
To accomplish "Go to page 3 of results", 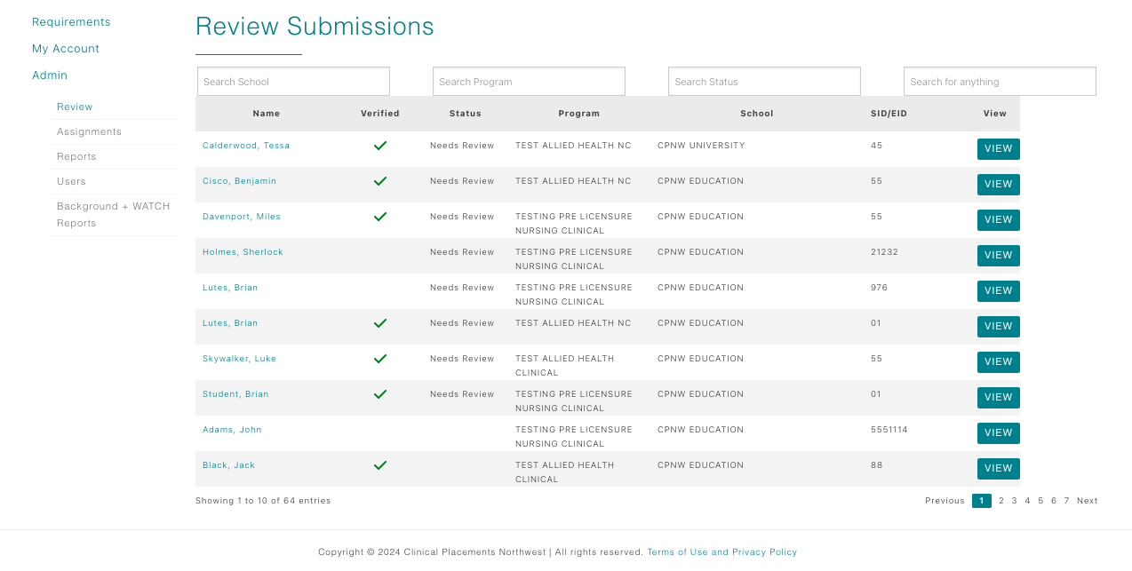I will 1014,500.
